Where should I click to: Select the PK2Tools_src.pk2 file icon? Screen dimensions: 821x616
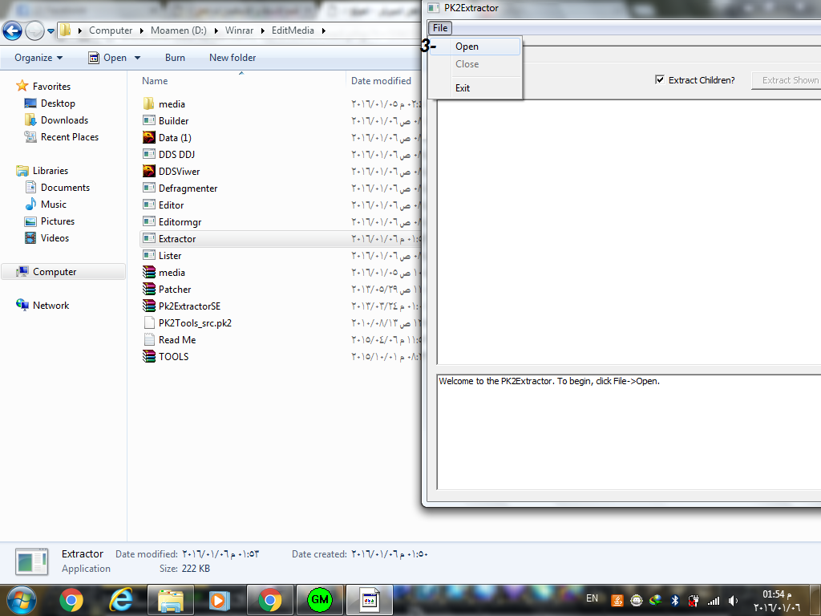[x=148, y=322]
